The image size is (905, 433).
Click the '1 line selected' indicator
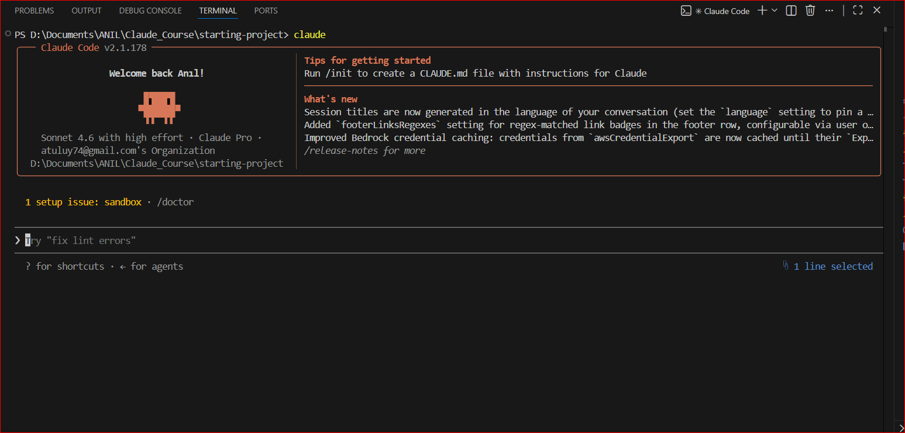833,266
